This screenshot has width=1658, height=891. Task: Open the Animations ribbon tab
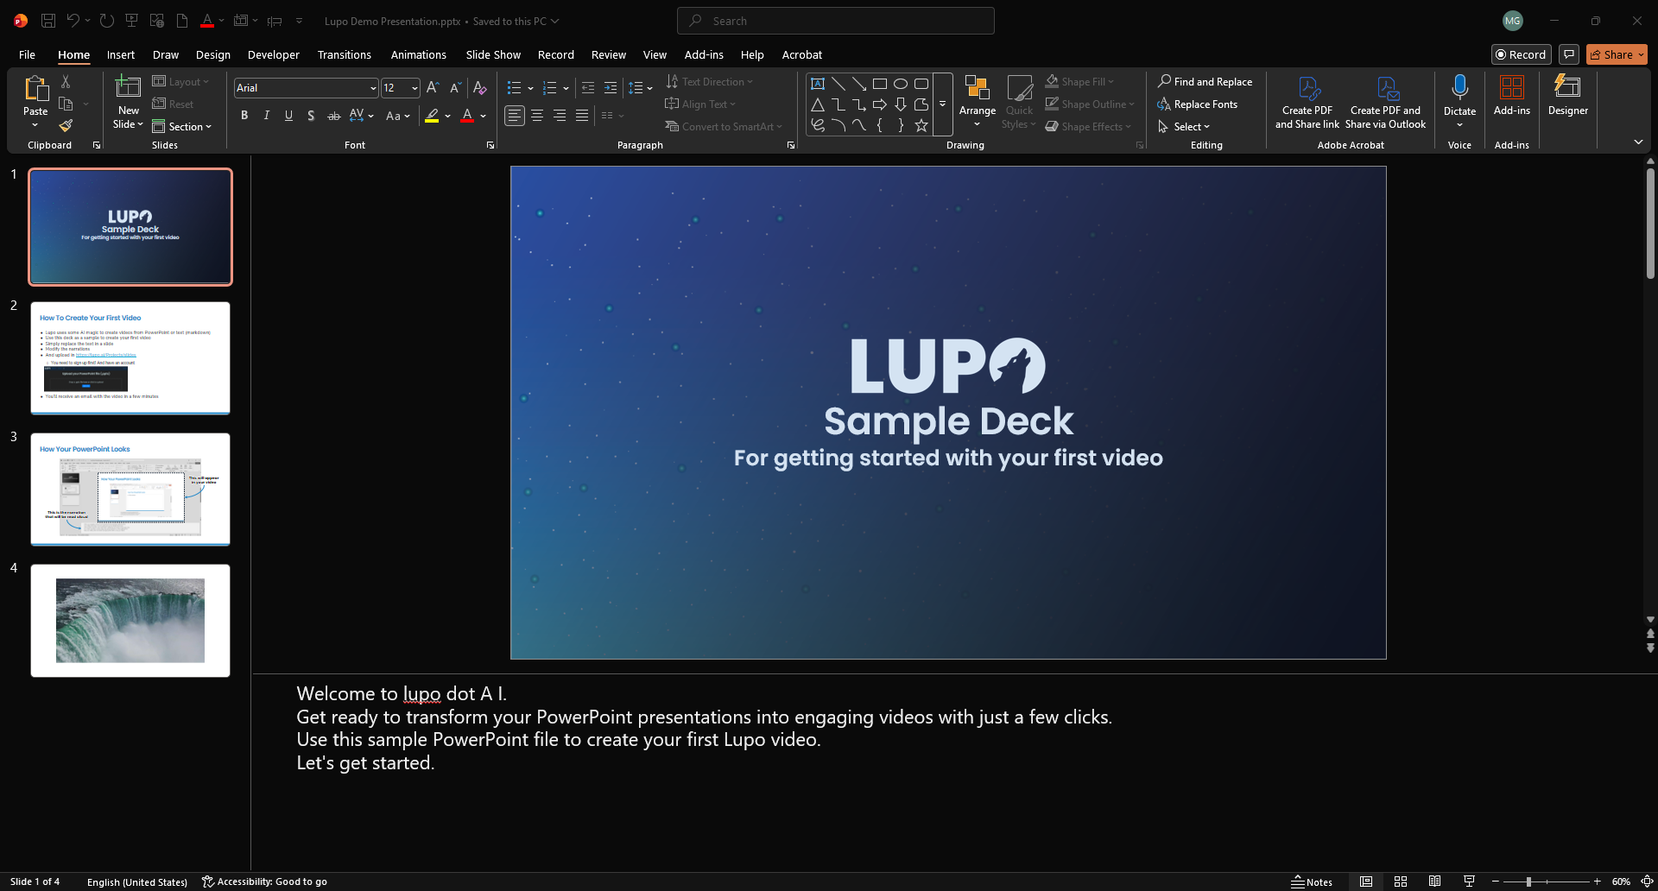click(x=419, y=54)
